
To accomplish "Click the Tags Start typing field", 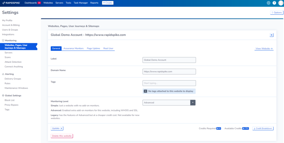I will click(x=169, y=83).
